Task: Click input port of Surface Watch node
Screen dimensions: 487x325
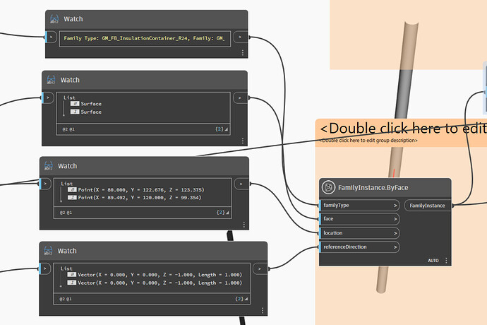Action: (x=48, y=97)
